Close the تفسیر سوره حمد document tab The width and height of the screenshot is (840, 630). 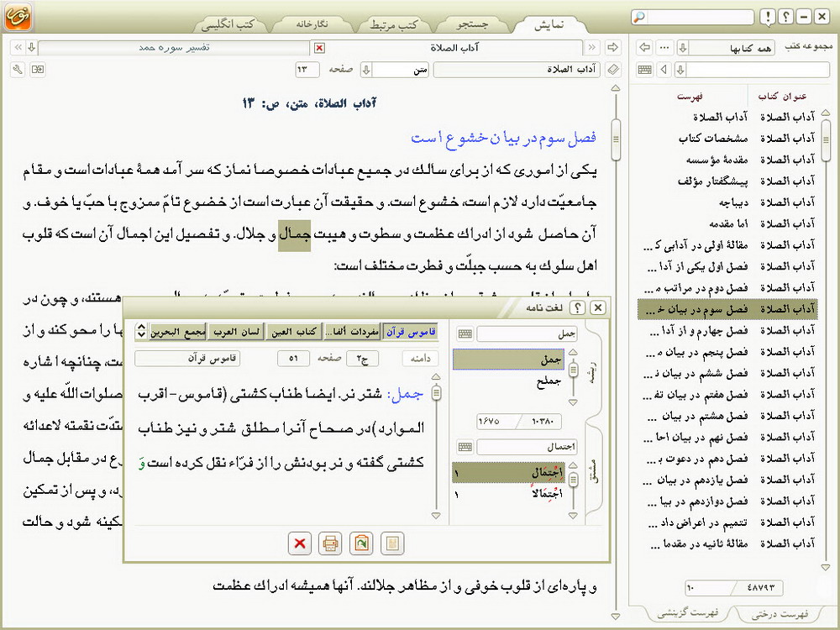pyautogui.click(x=319, y=48)
